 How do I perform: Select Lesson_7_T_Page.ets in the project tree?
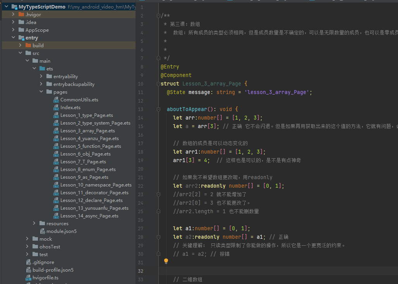tap(83, 162)
